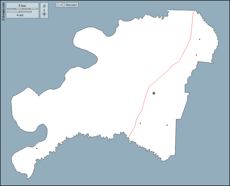230x186 pixels.
Task: Select the southeastern dot below the ring marker
Action: 167,125
